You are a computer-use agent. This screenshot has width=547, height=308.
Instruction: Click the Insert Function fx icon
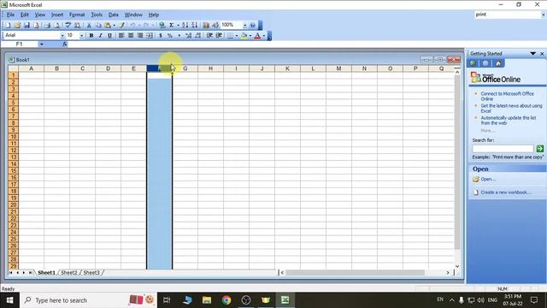click(x=65, y=44)
